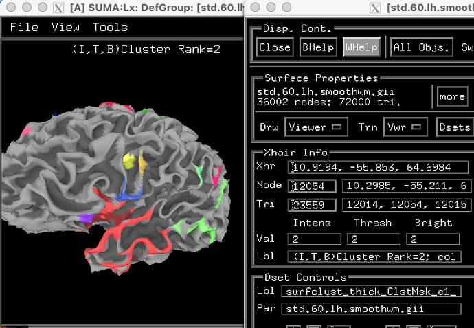Click the (I,T,B)Cluster Rank=2 label in viewer
Image resolution: width=474 pixels, height=328 pixels.
click(x=146, y=50)
